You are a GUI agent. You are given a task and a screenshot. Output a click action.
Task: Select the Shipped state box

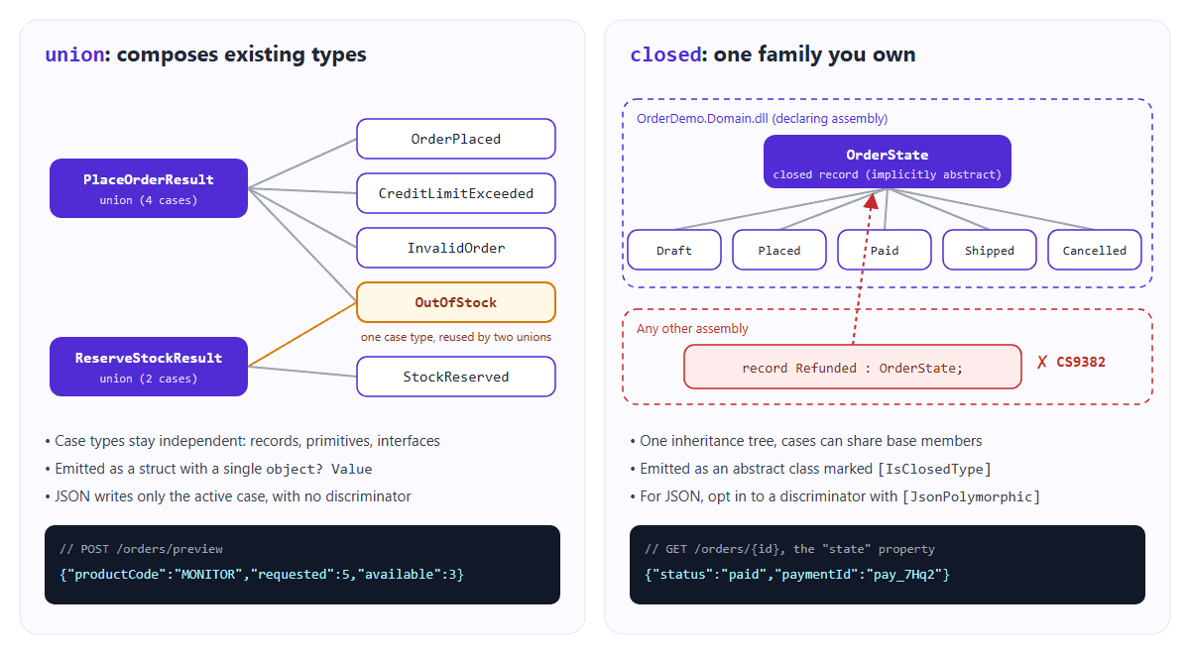(x=990, y=250)
